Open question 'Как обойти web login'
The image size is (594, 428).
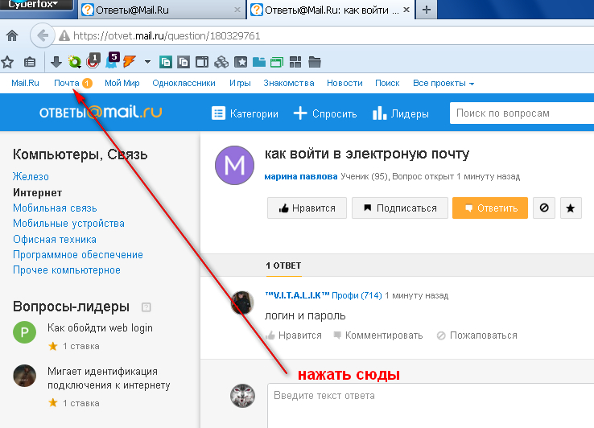click(100, 327)
